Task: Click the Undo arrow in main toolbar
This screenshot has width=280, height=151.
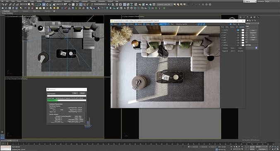Action: coord(2,4)
